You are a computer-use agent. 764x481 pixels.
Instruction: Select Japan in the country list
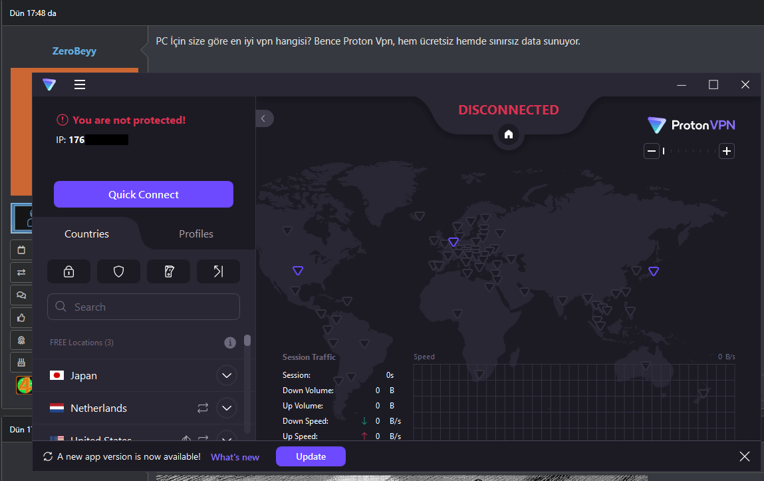coord(84,375)
